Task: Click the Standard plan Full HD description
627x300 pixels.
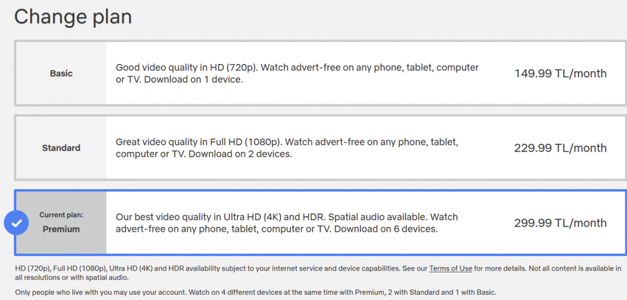Action: (x=287, y=148)
